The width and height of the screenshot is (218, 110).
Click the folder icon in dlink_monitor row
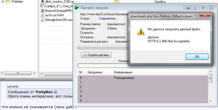[x=117, y=2]
